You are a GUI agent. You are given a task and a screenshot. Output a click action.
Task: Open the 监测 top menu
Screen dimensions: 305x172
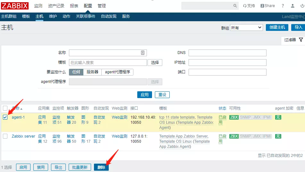point(38,6)
